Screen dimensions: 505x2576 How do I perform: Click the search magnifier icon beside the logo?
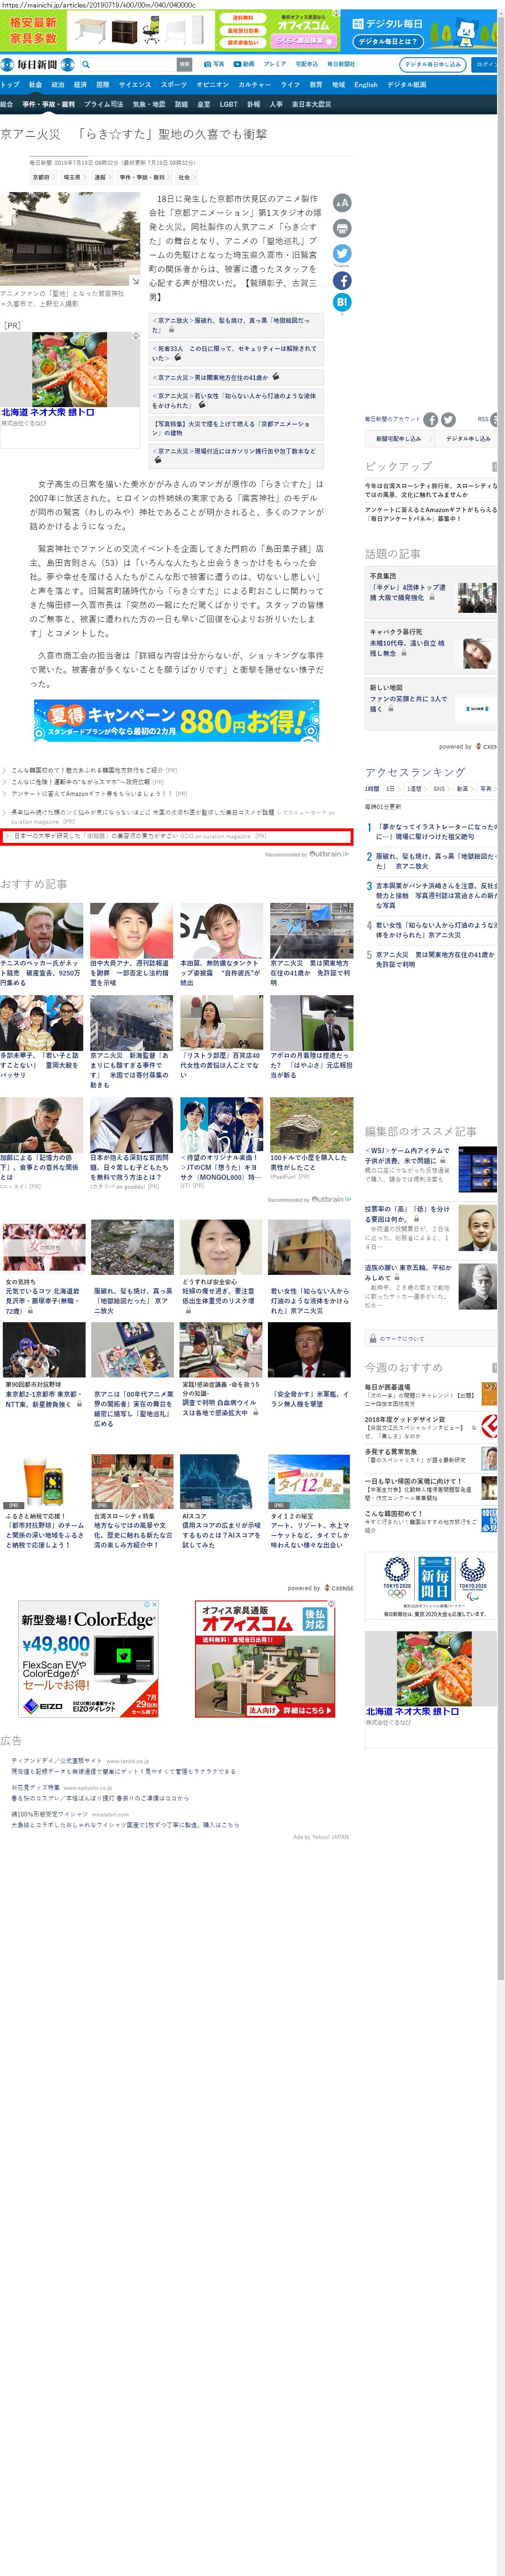86,64
